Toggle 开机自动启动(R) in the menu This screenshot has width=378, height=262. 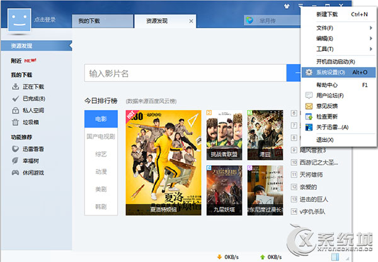click(x=338, y=62)
